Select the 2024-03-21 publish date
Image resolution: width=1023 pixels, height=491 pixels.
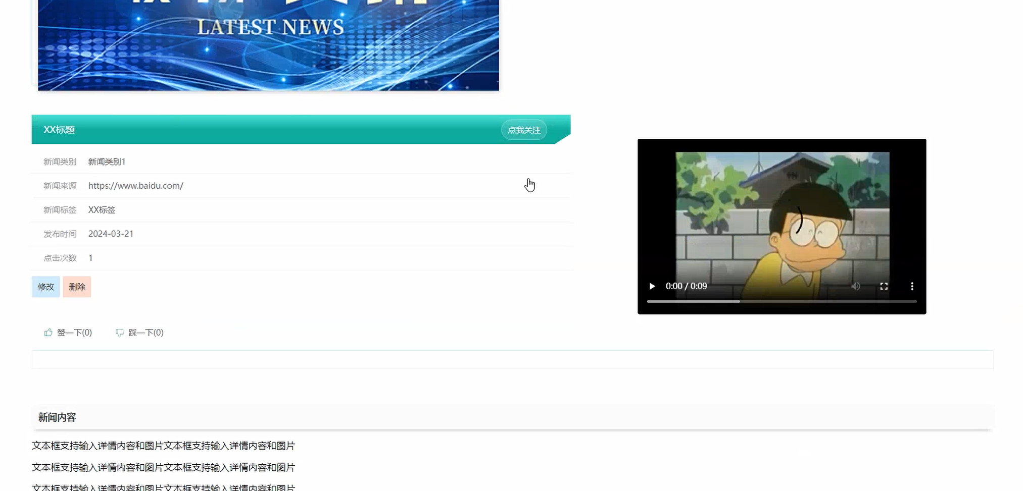point(111,234)
